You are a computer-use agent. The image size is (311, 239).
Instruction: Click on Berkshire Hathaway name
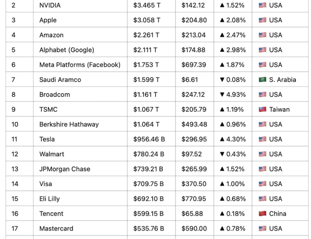[69, 124]
